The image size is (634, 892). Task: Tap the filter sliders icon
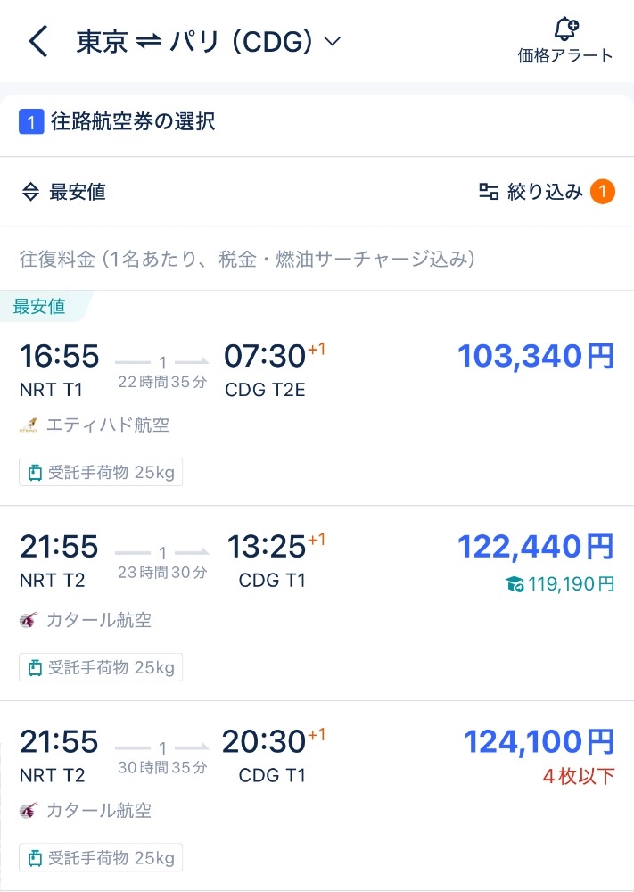488,192
